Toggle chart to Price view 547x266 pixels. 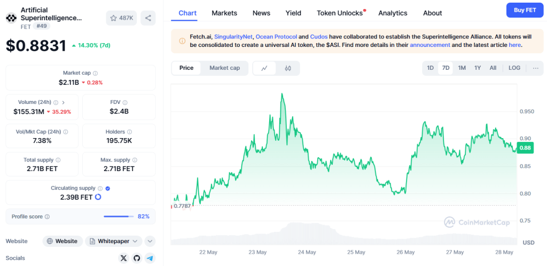[x=186, y=68]
